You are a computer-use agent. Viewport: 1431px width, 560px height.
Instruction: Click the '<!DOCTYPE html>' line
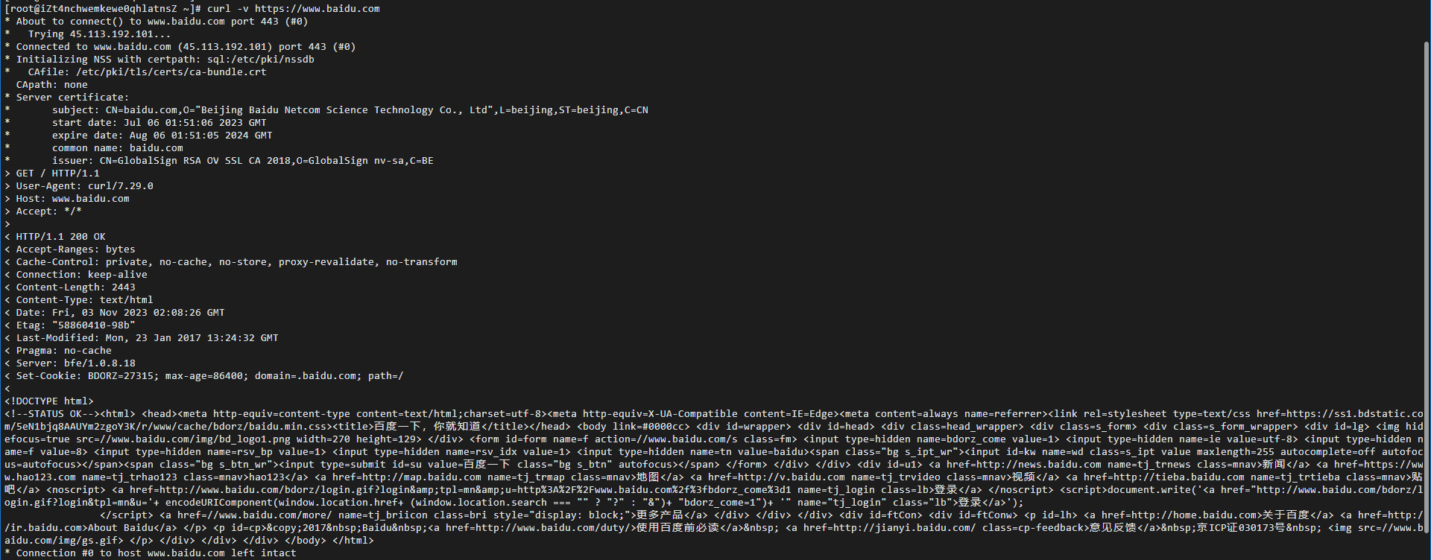pos(49,401)
